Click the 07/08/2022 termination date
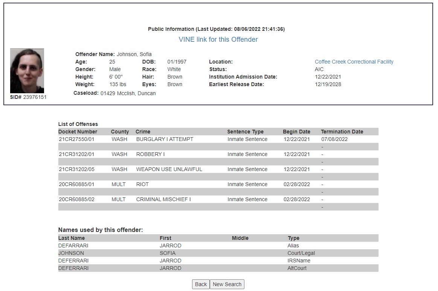Screen dimensions: 438x291 click(334, 139)
